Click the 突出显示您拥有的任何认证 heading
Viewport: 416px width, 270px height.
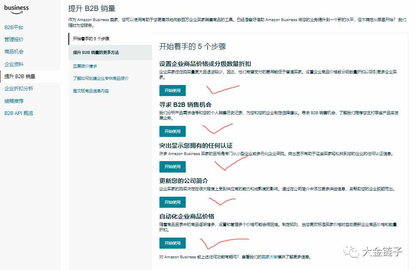click(196, 146)
